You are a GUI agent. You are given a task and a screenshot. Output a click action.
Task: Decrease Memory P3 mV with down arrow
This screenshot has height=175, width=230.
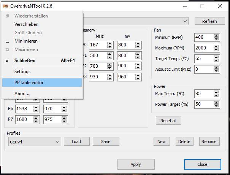pyautogui.click(x=138, y=78)
